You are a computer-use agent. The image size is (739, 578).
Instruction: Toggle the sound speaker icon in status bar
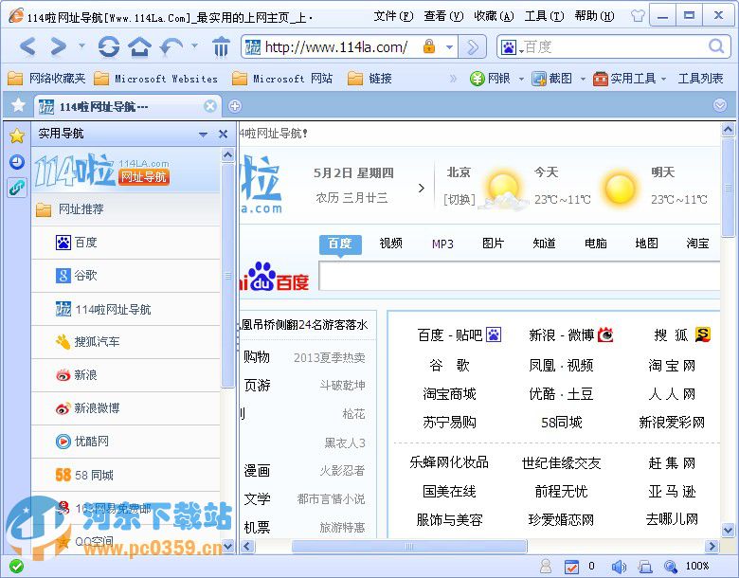619,567
